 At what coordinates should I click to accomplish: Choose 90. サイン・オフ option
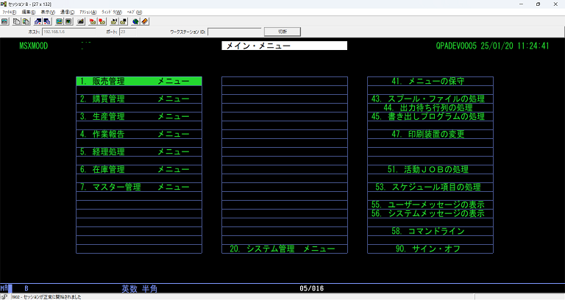(x=430, y=249)
